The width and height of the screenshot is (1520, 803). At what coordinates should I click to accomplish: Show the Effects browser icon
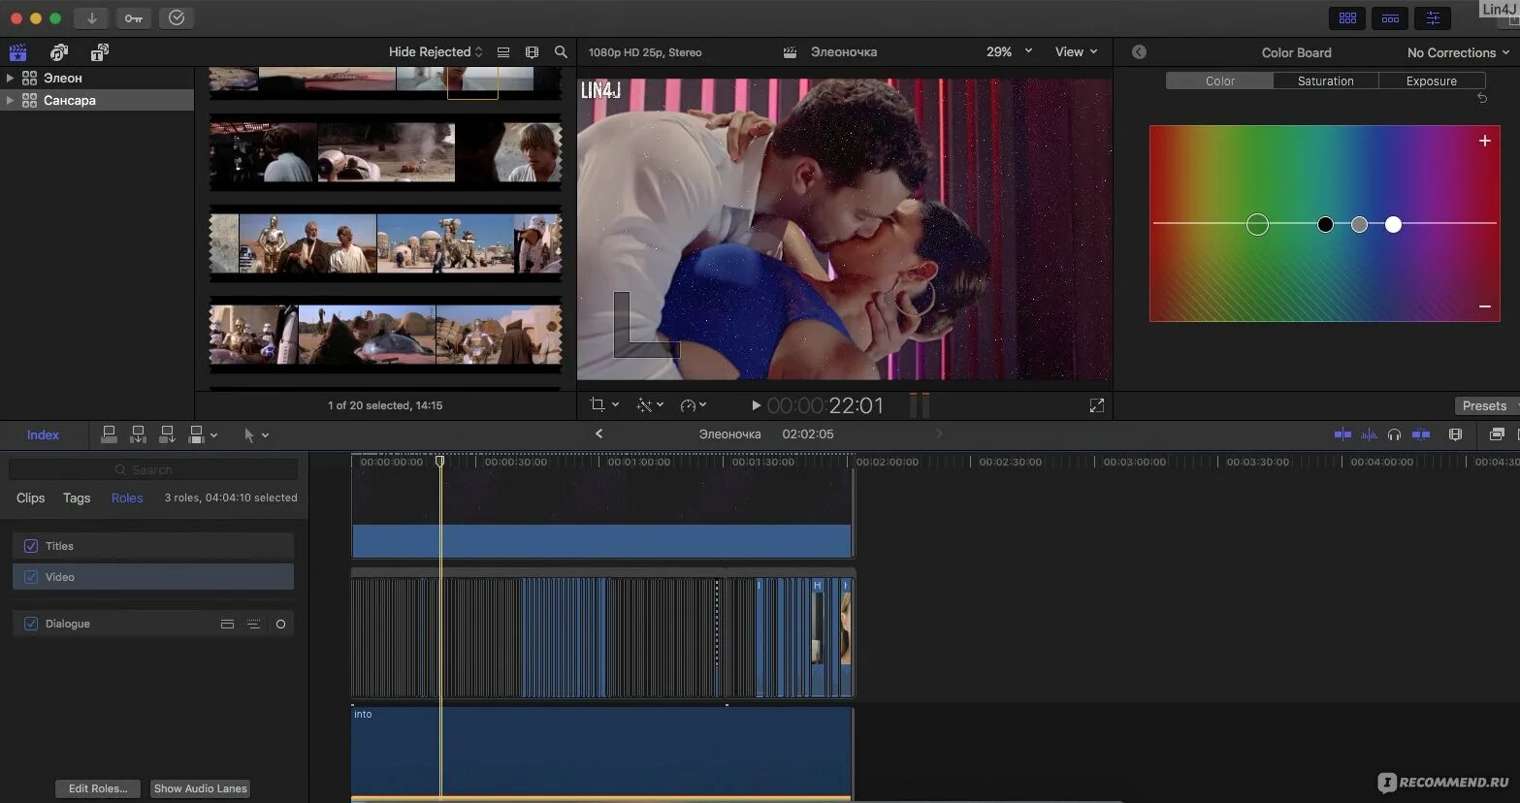point(1497,434)
